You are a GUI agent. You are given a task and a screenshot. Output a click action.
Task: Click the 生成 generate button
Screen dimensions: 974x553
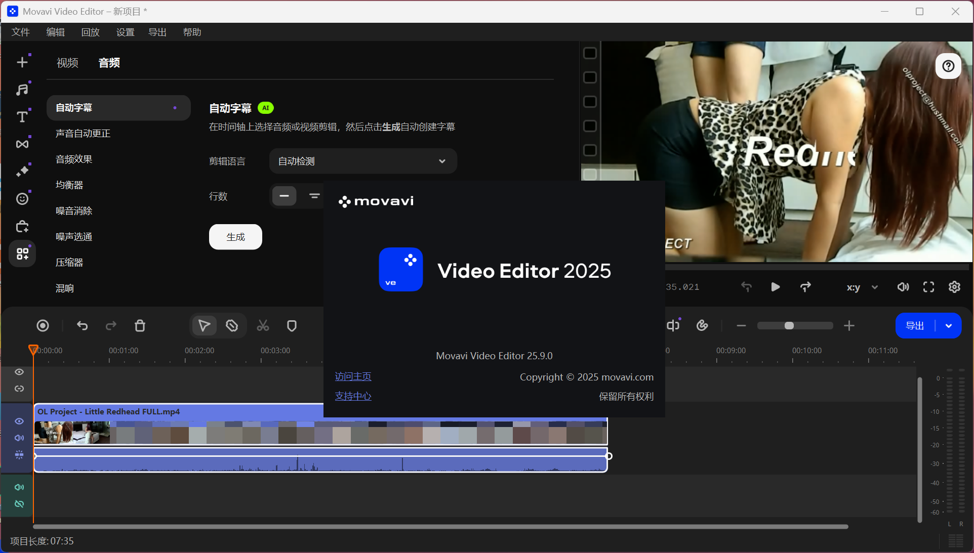(235, 237)
